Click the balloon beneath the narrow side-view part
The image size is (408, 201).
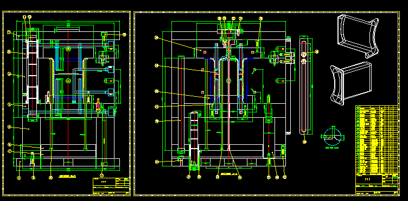305,142
